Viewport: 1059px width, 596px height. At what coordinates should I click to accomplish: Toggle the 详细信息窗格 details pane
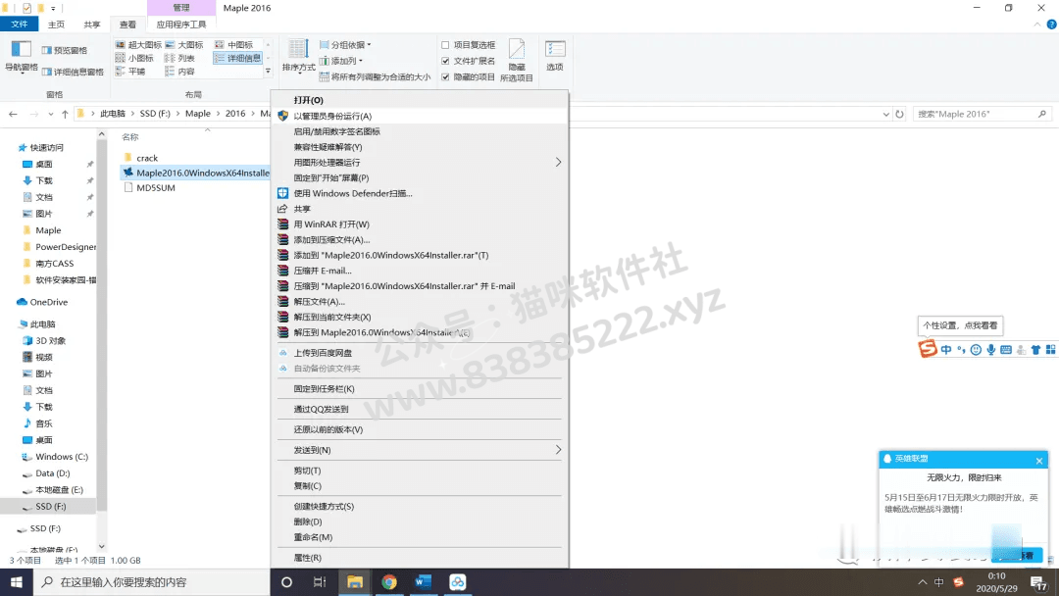pyautogui.click(x=73, y=72)
